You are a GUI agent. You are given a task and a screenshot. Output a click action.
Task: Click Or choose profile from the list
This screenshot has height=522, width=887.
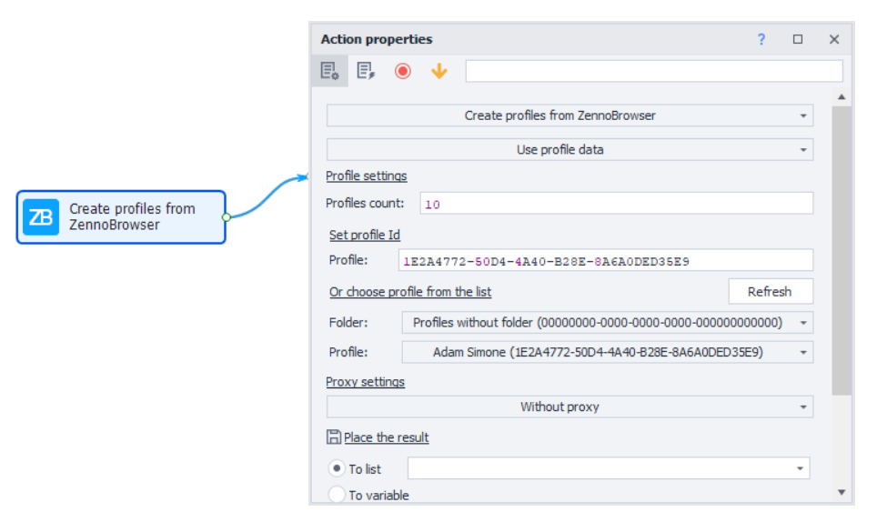(410, 292)
